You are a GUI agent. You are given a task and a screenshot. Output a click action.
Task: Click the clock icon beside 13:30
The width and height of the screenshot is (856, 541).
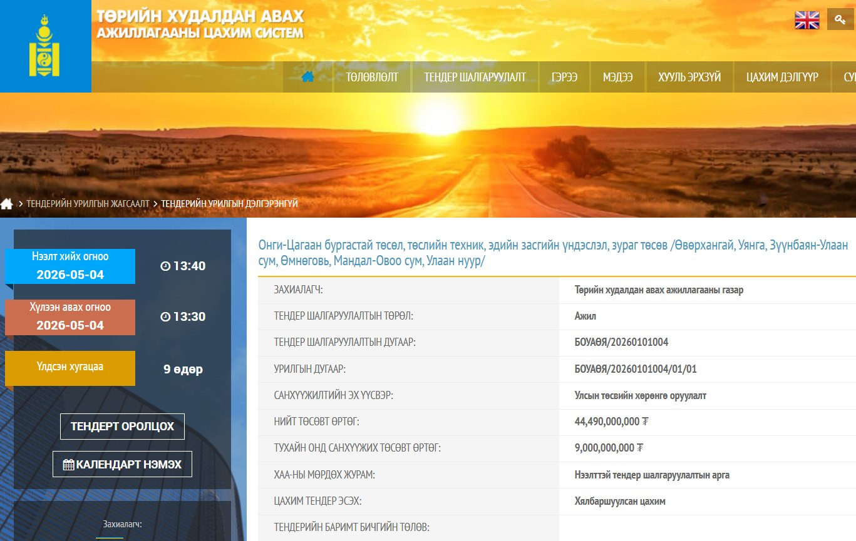(165, 317)
